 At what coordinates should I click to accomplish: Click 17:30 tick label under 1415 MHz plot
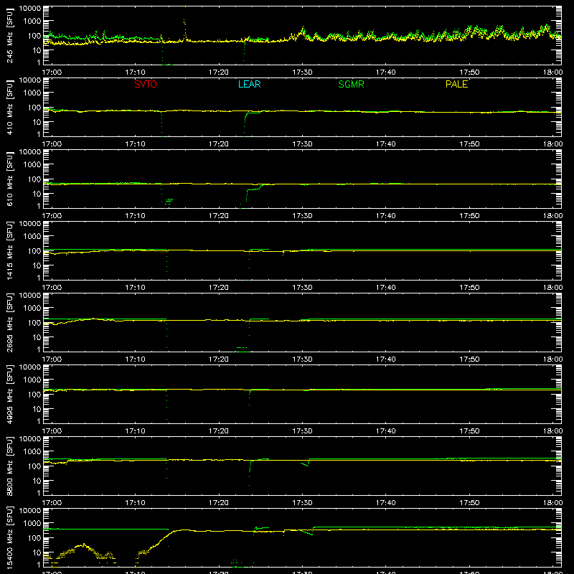tap(302, 288)
